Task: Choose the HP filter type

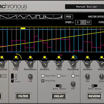Action: (16, 75)
